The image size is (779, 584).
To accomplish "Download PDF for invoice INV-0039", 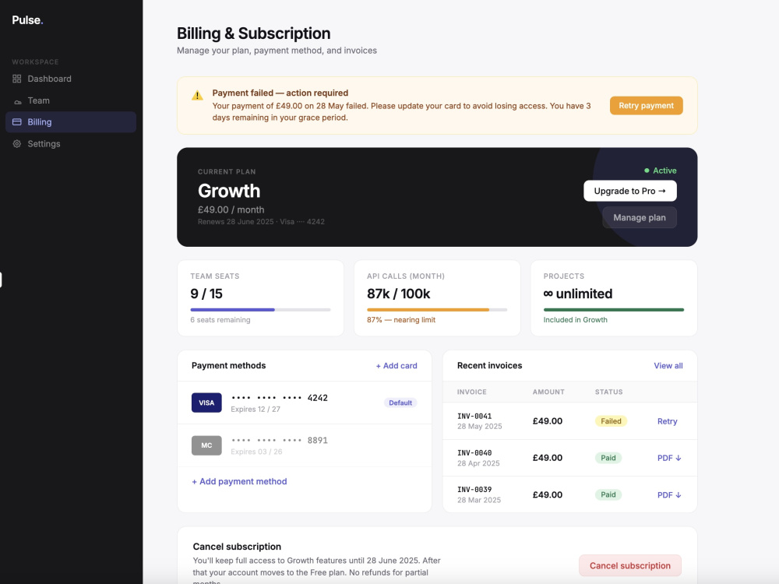I will (x=669, y=495).
